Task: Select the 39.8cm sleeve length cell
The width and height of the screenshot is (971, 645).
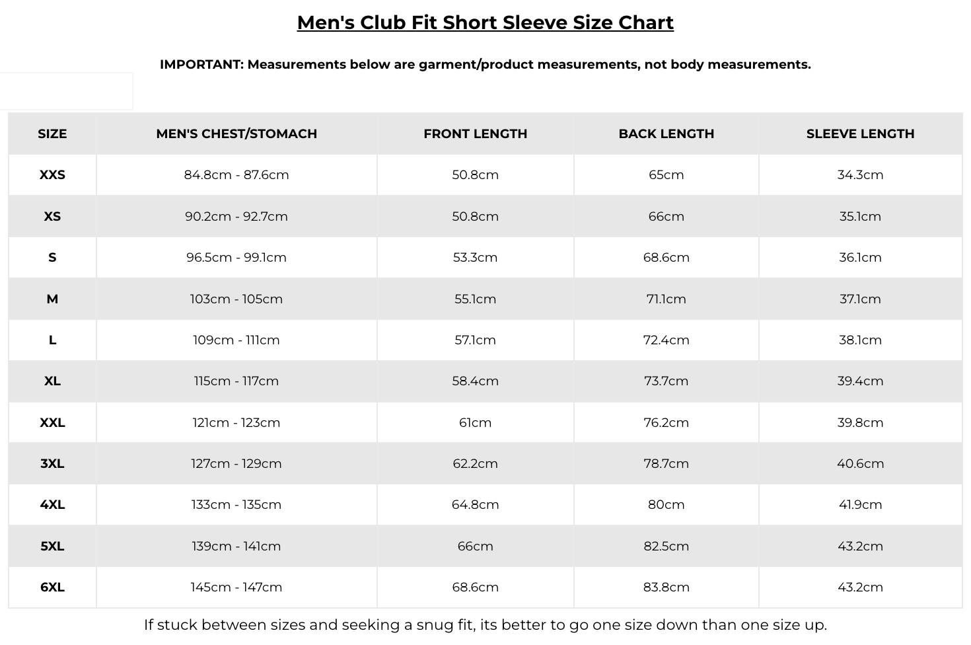Action: coord(860,422)
